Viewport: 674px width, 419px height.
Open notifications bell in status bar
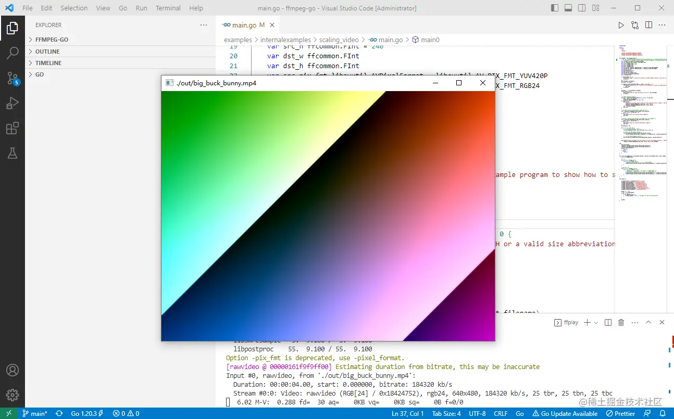(x=661, y=413)
